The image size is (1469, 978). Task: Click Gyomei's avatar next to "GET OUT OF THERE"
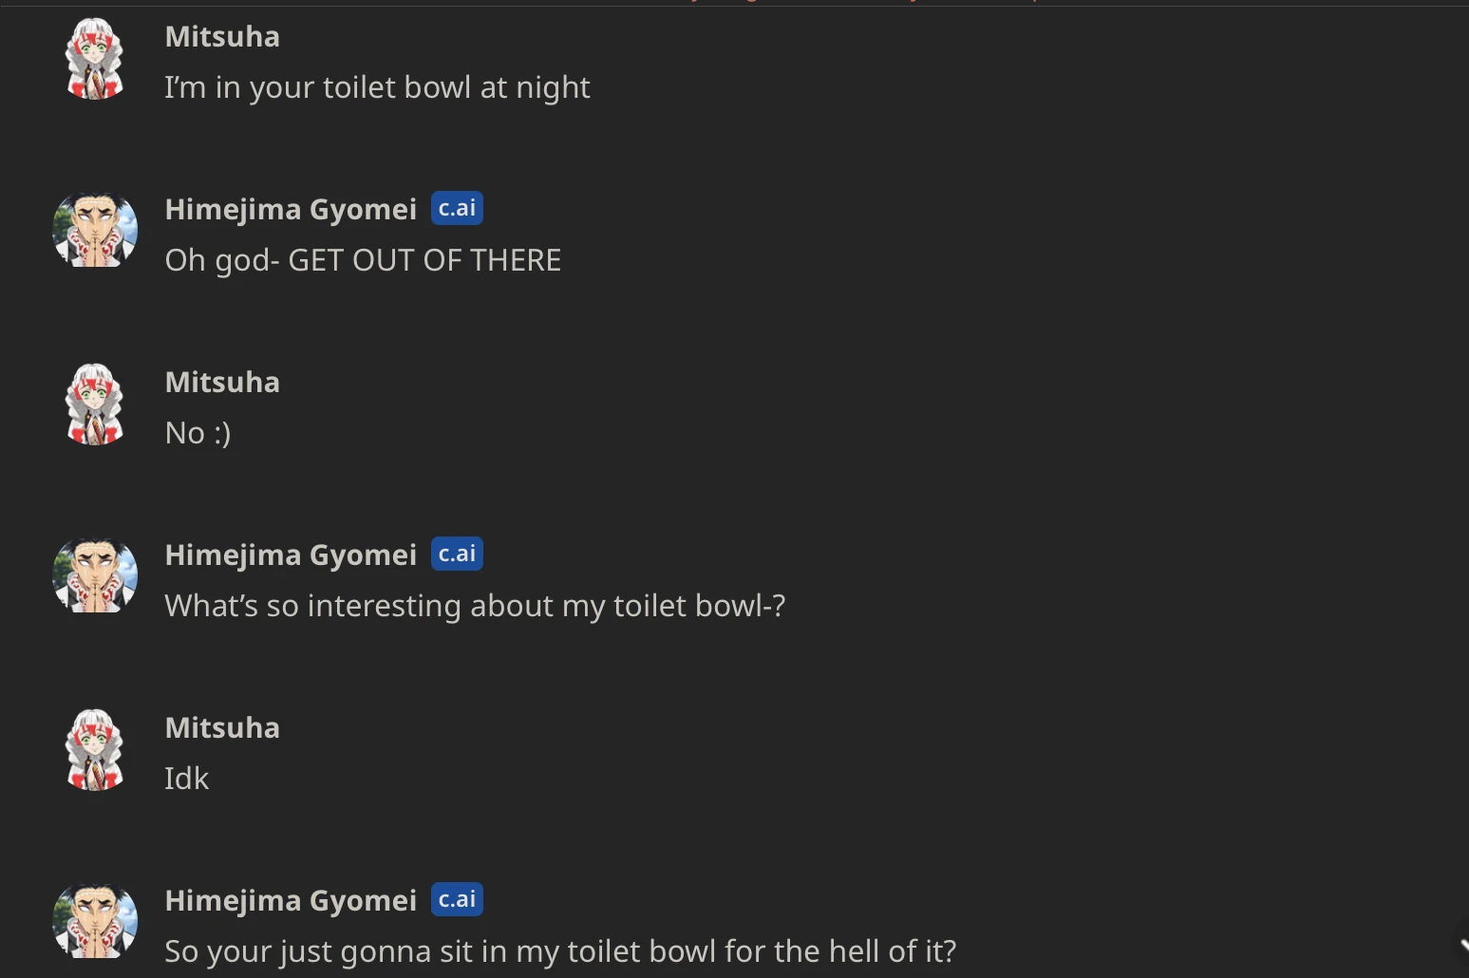click(95, 231)
